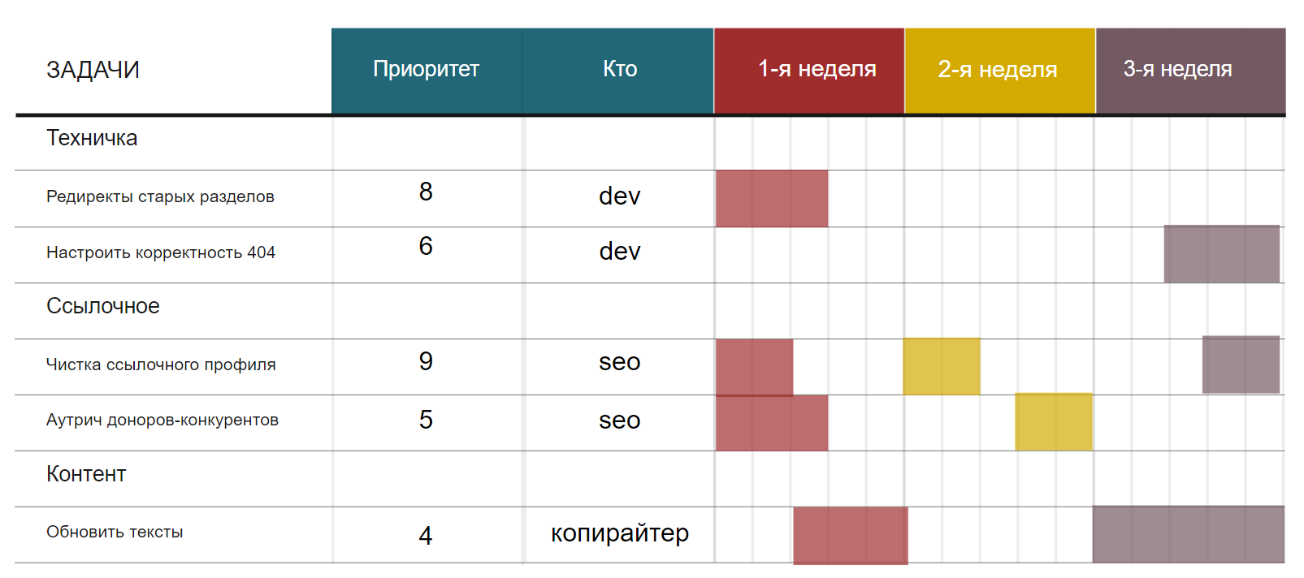
Task: Select the purple bar for Обновить тексты
Action: click(1188, 534)
